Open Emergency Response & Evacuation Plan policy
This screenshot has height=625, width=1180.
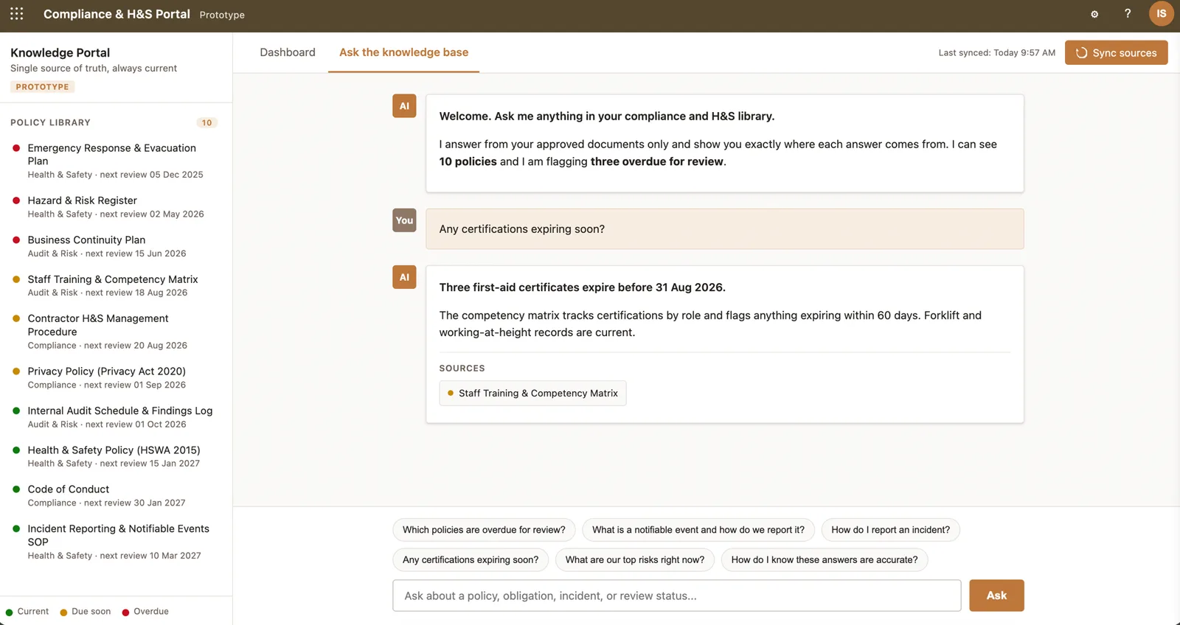click(116, 161)
